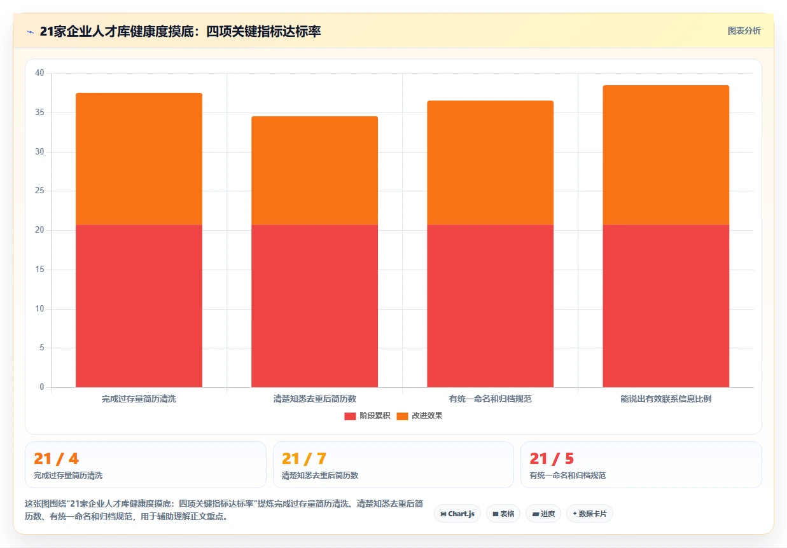Click the 21 / 4 stat value
Viewport: 787px width, 548px height.
(x=56, y=458)
